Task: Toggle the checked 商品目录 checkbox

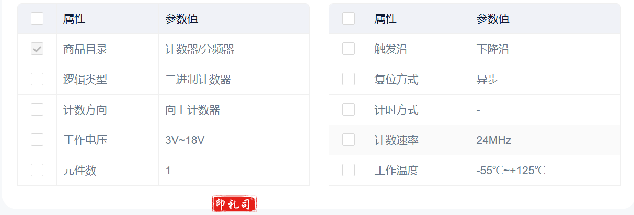Action: coord(37,49)
